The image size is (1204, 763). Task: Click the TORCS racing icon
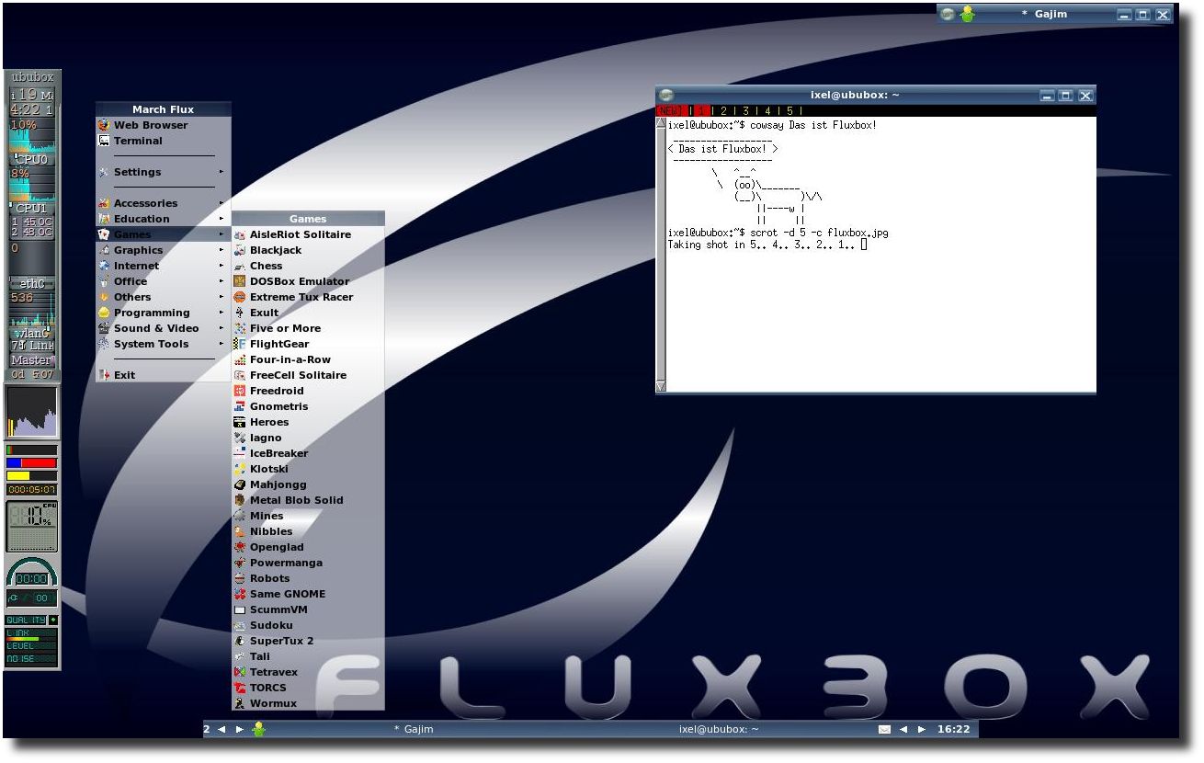point(240,688)
